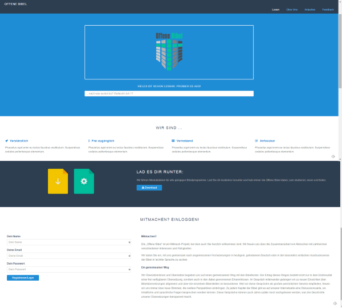Click the scroll-up arrow icon below Wir Sind section
Screen dimensions: 342x308
[333, 156]
